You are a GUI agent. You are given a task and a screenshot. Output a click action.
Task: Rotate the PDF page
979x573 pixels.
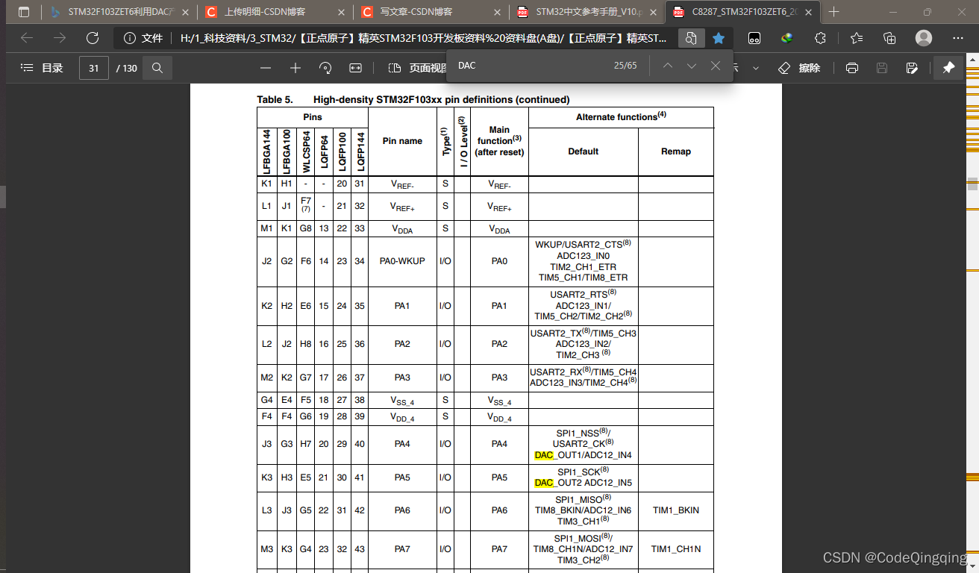pos(325,68)
